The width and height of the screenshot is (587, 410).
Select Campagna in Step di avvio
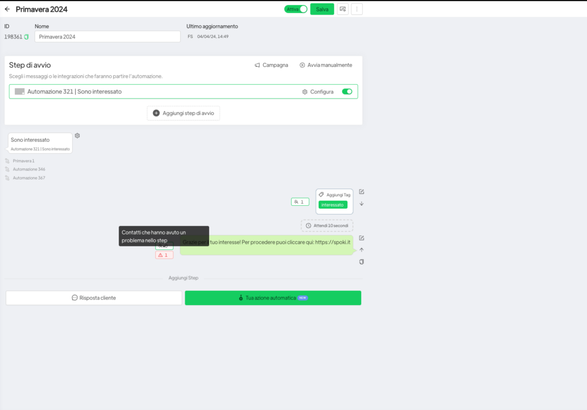[x=272, y=65]
